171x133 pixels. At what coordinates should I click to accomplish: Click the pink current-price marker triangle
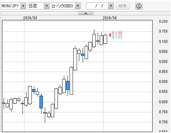point(110,35)
